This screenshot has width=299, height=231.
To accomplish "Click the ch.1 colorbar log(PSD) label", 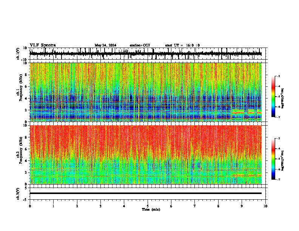I will pos(283,99).
